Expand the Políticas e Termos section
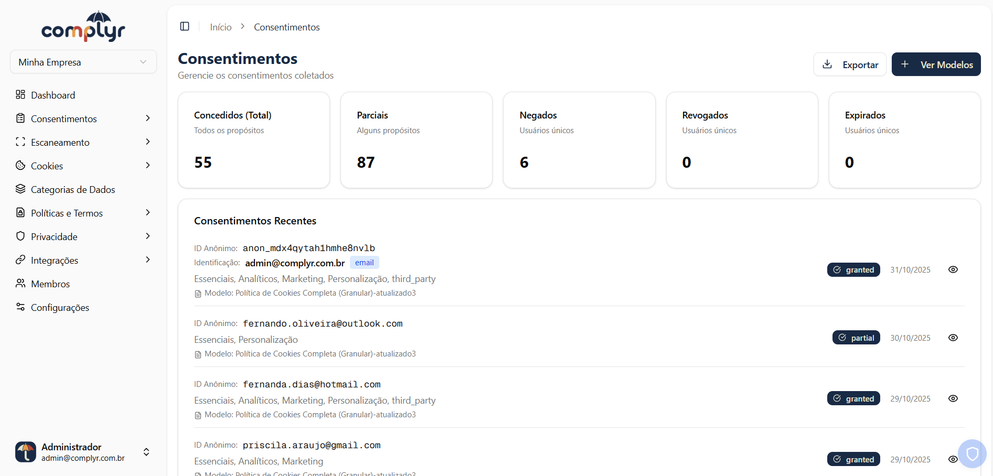 (x=148, y=213)
